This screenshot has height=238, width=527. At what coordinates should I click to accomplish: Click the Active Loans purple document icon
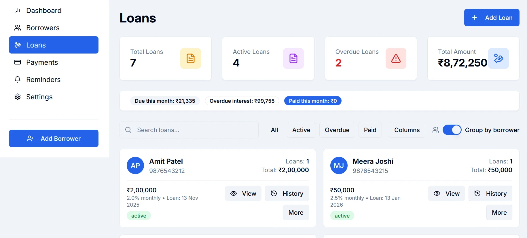(x=293, y=58)
